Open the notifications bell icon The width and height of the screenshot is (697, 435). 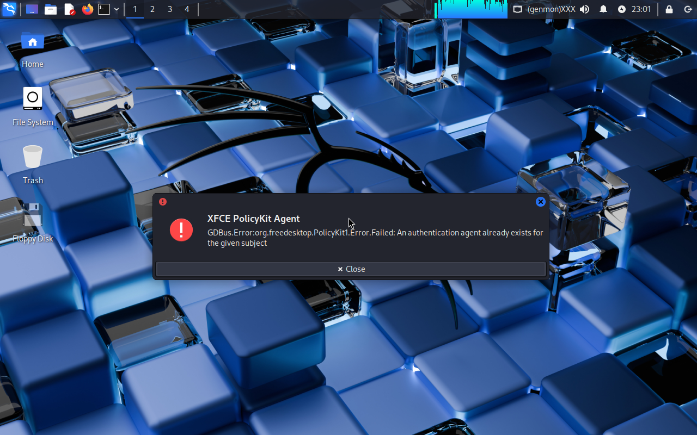pyautogui.click(x=603, y=9)
